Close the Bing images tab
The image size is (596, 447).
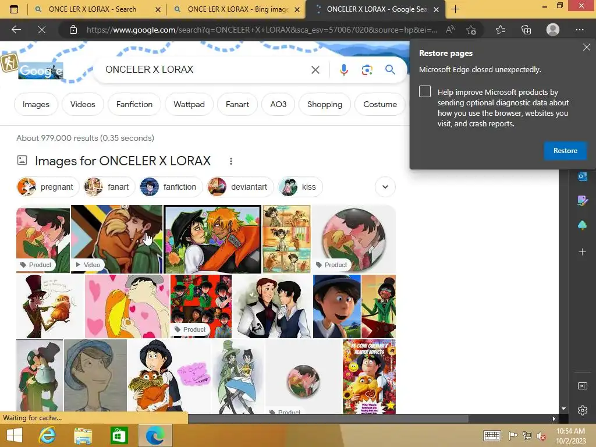click(x=297, y=9)
